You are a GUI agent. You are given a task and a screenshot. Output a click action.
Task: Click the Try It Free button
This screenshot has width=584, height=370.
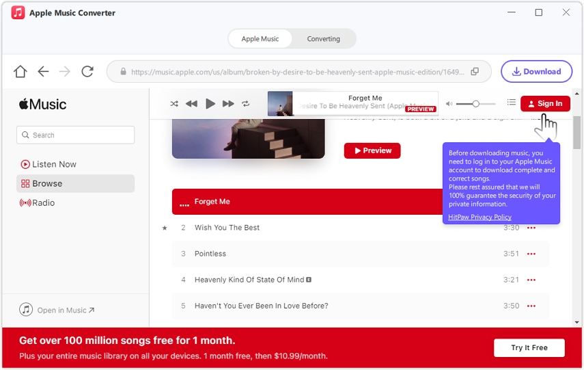[x=529, y=347]
